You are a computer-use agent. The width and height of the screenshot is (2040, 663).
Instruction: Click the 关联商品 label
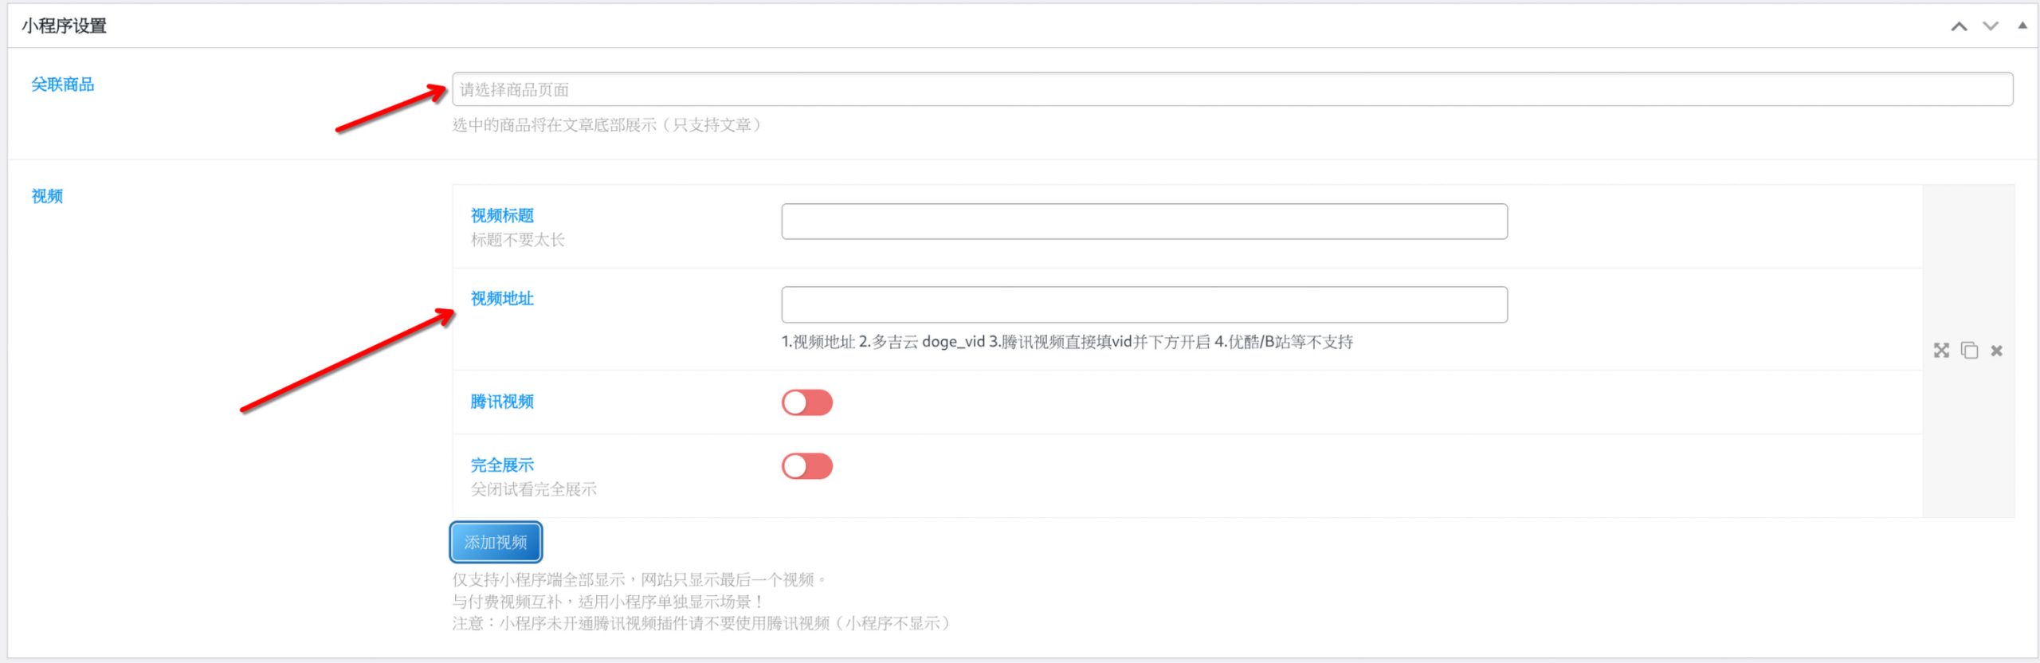click(x=63, y=84)
